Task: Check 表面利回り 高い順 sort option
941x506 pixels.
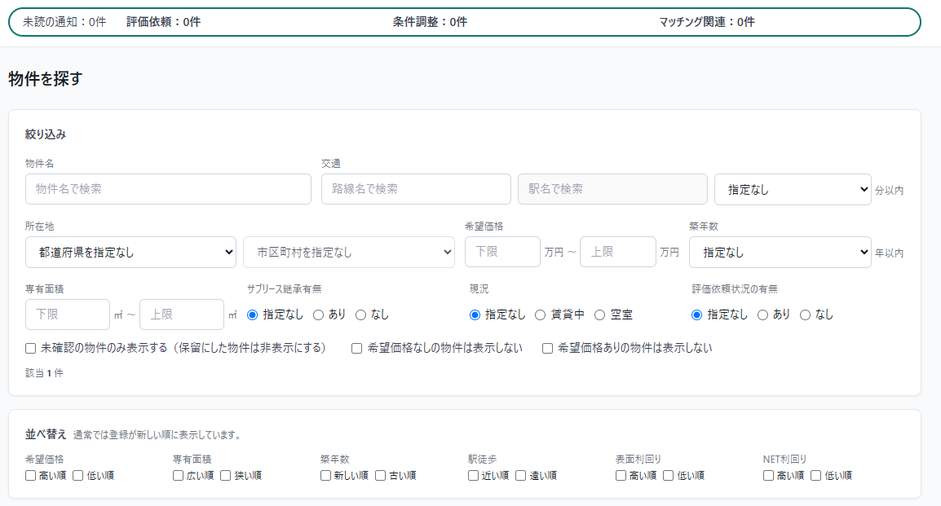Action: [621, 475]
